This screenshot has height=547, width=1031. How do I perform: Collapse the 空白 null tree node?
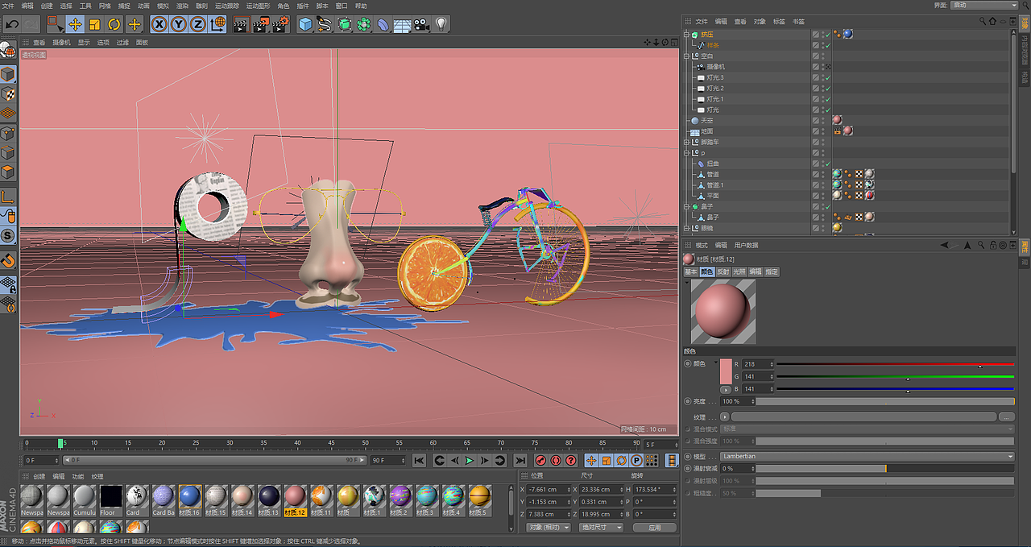tap(687, 56)
